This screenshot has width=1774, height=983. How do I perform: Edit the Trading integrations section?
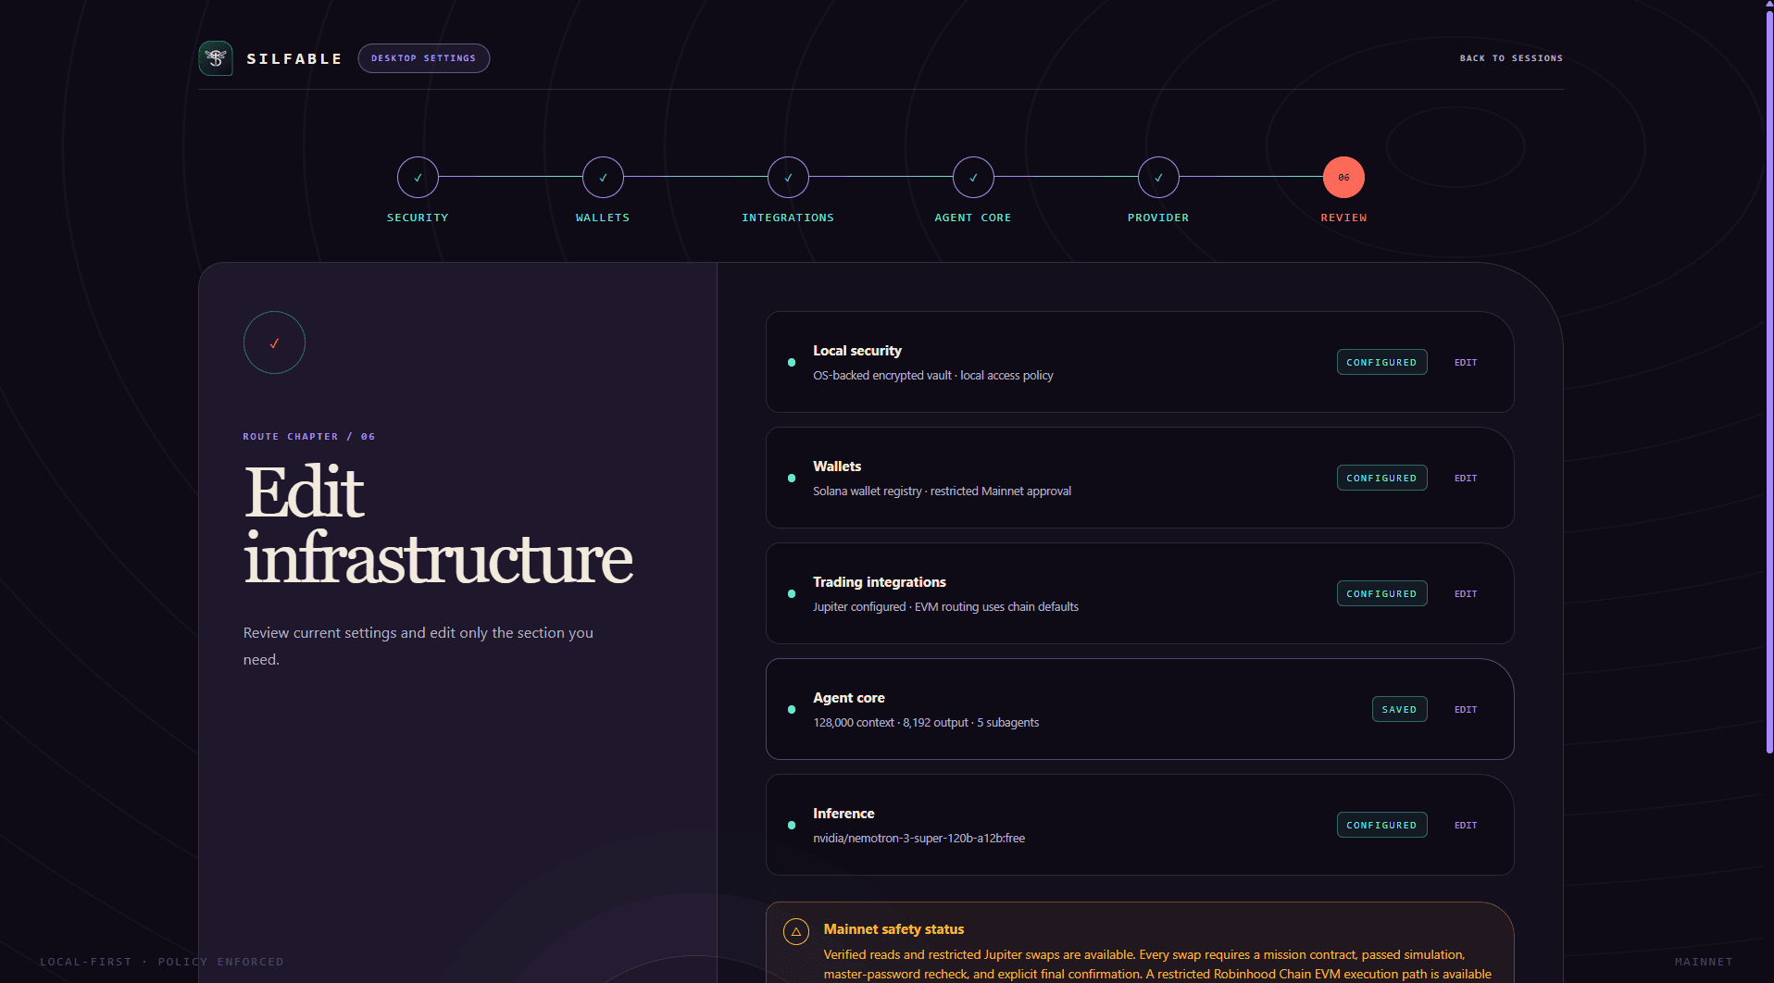click(x=1466, y=594)
